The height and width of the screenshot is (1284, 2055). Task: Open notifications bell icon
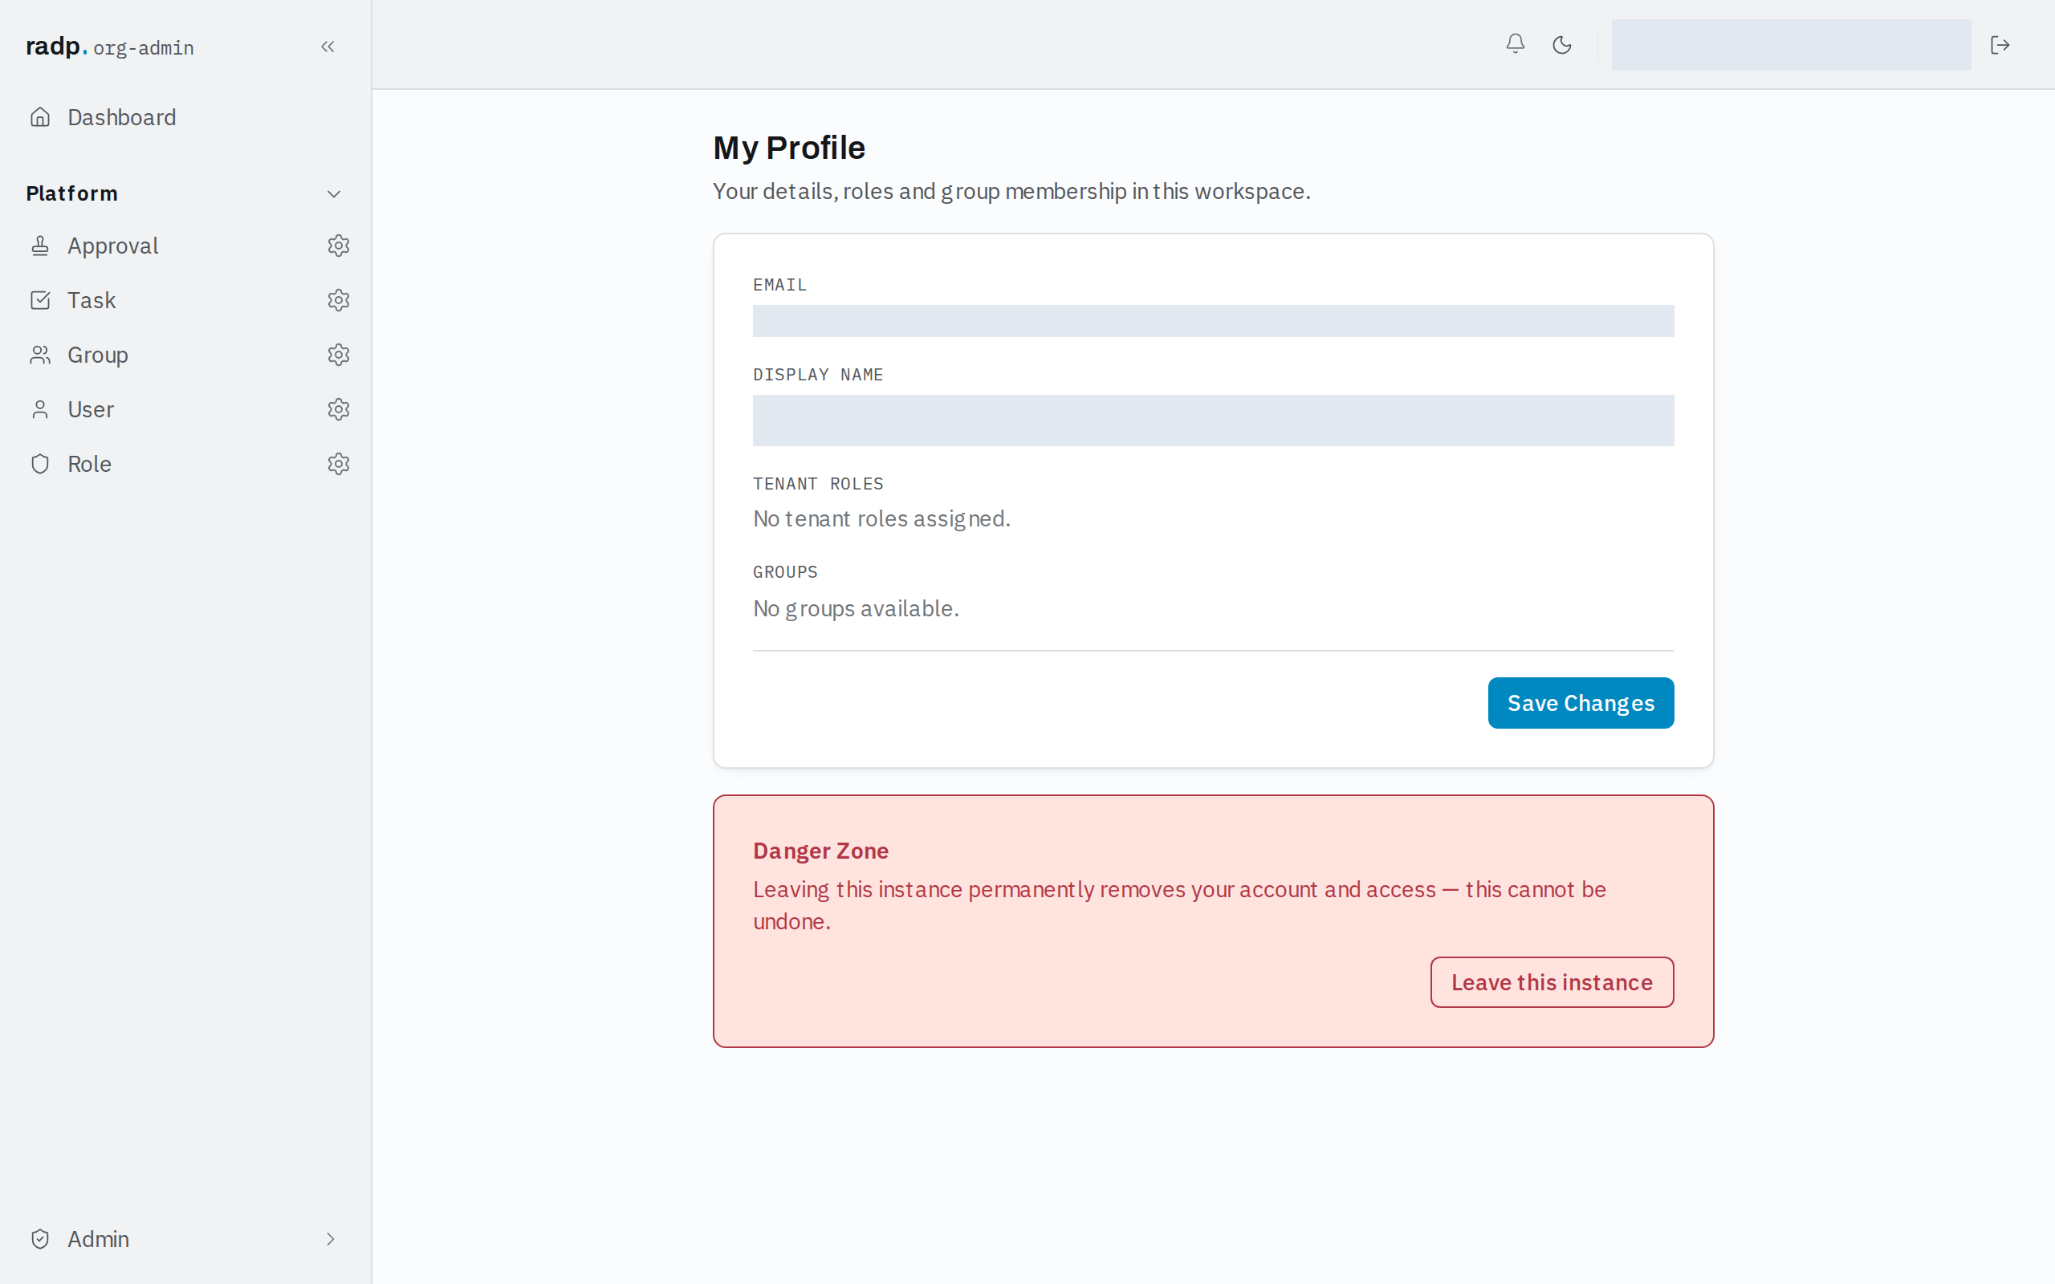[x=1515, y=44]
